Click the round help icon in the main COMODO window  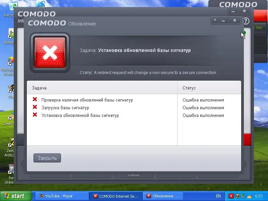coord(246,21)
